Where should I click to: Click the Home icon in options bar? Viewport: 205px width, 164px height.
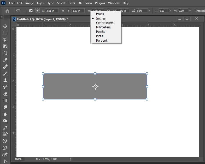[7, 11]
